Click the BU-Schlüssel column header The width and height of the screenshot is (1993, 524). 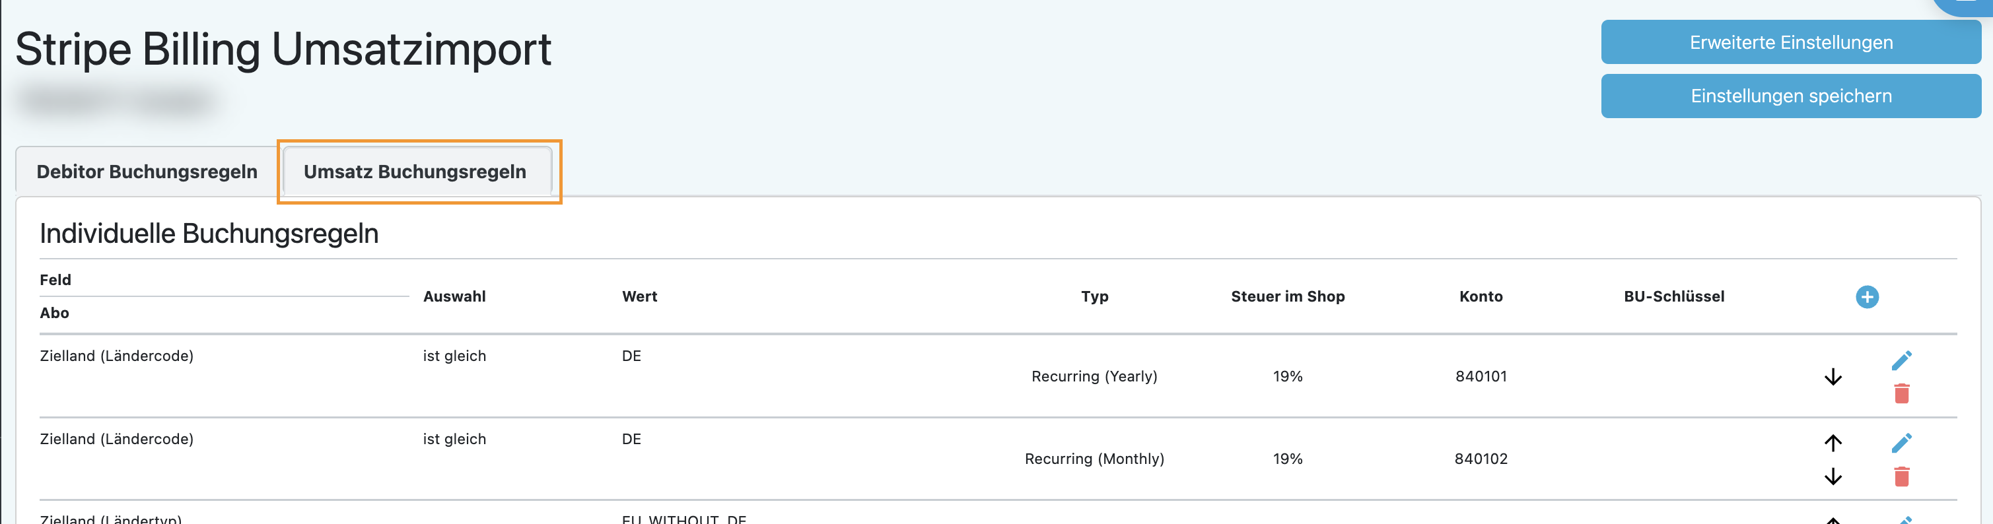coord(1673,297)
